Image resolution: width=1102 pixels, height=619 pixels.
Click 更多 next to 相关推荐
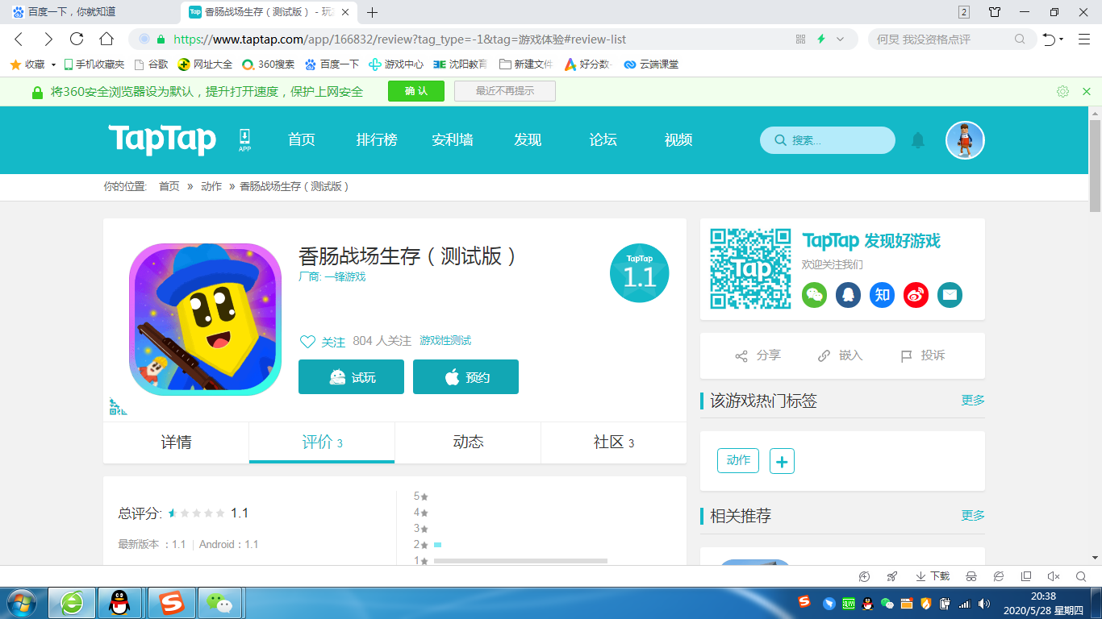click(x=973, y=515)
